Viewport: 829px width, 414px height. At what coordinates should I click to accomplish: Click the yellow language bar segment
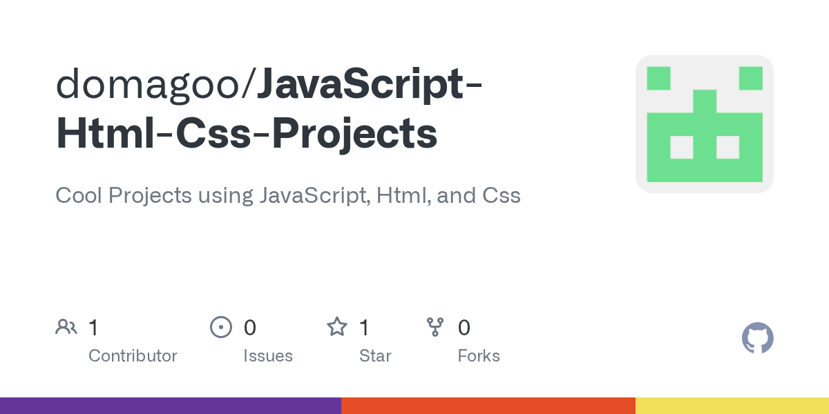point(732,406)
